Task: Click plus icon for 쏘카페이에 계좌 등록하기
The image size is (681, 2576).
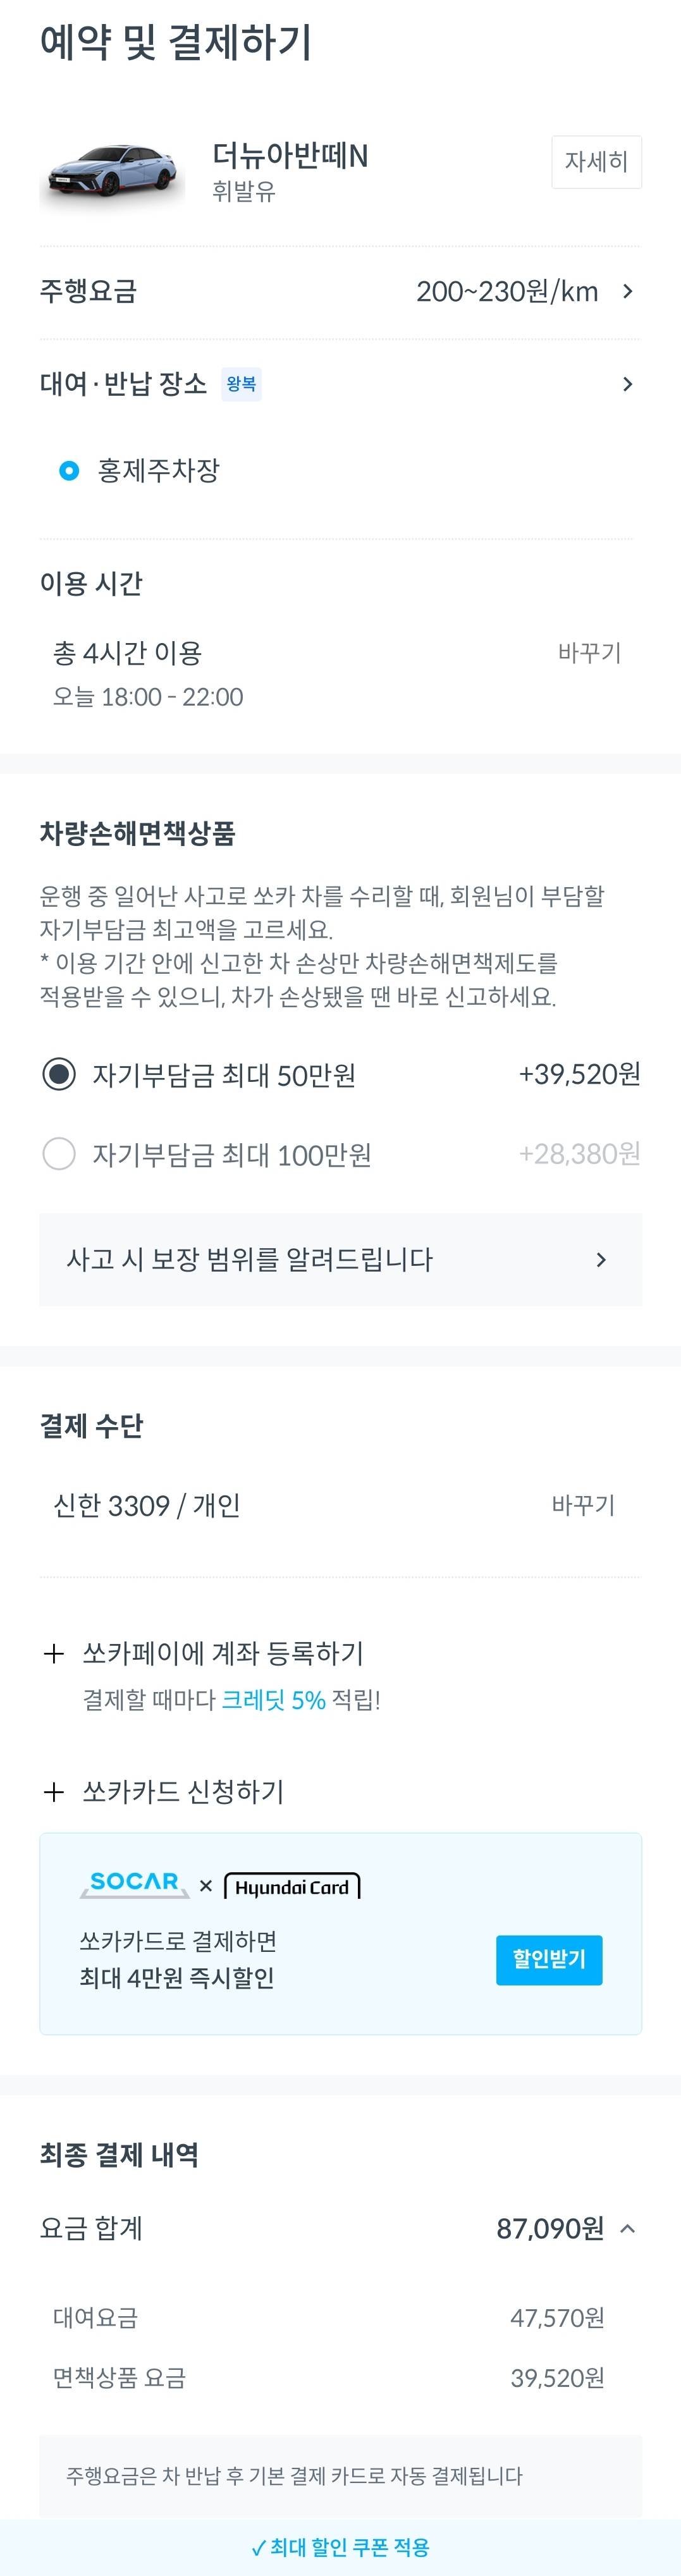Action: click(54, 1653)
